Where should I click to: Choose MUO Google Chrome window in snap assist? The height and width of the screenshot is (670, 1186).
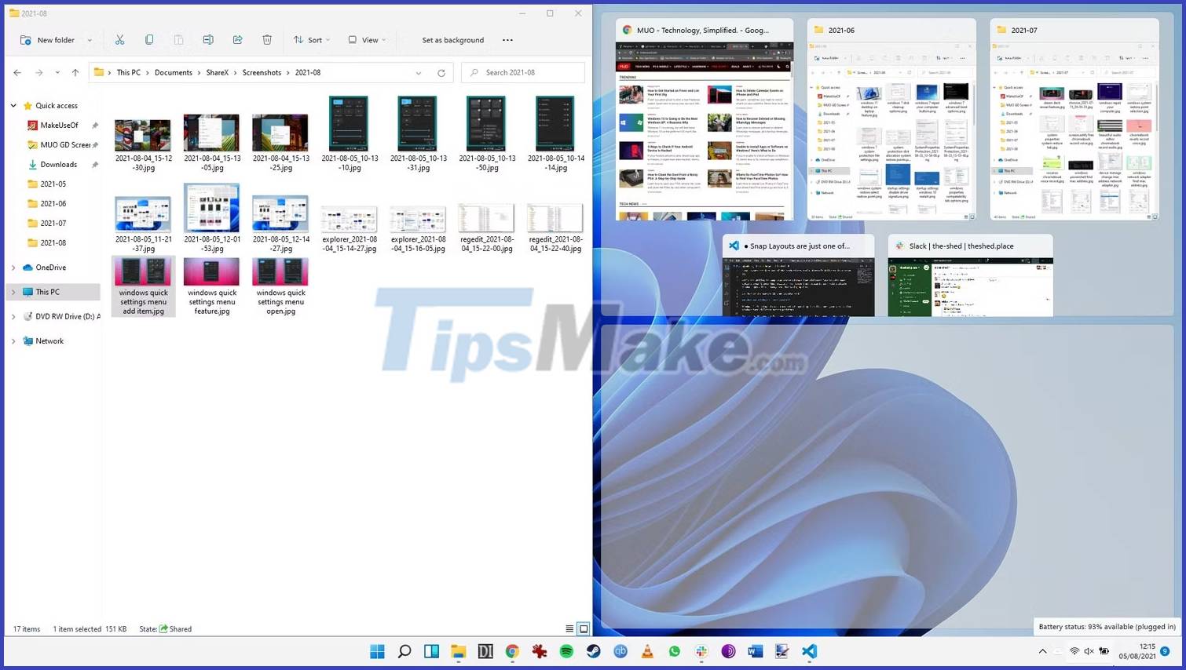tap(705, 120)
